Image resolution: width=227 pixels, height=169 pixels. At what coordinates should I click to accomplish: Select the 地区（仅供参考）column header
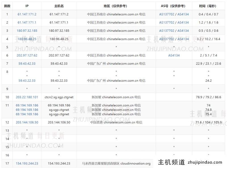[116, 6]
